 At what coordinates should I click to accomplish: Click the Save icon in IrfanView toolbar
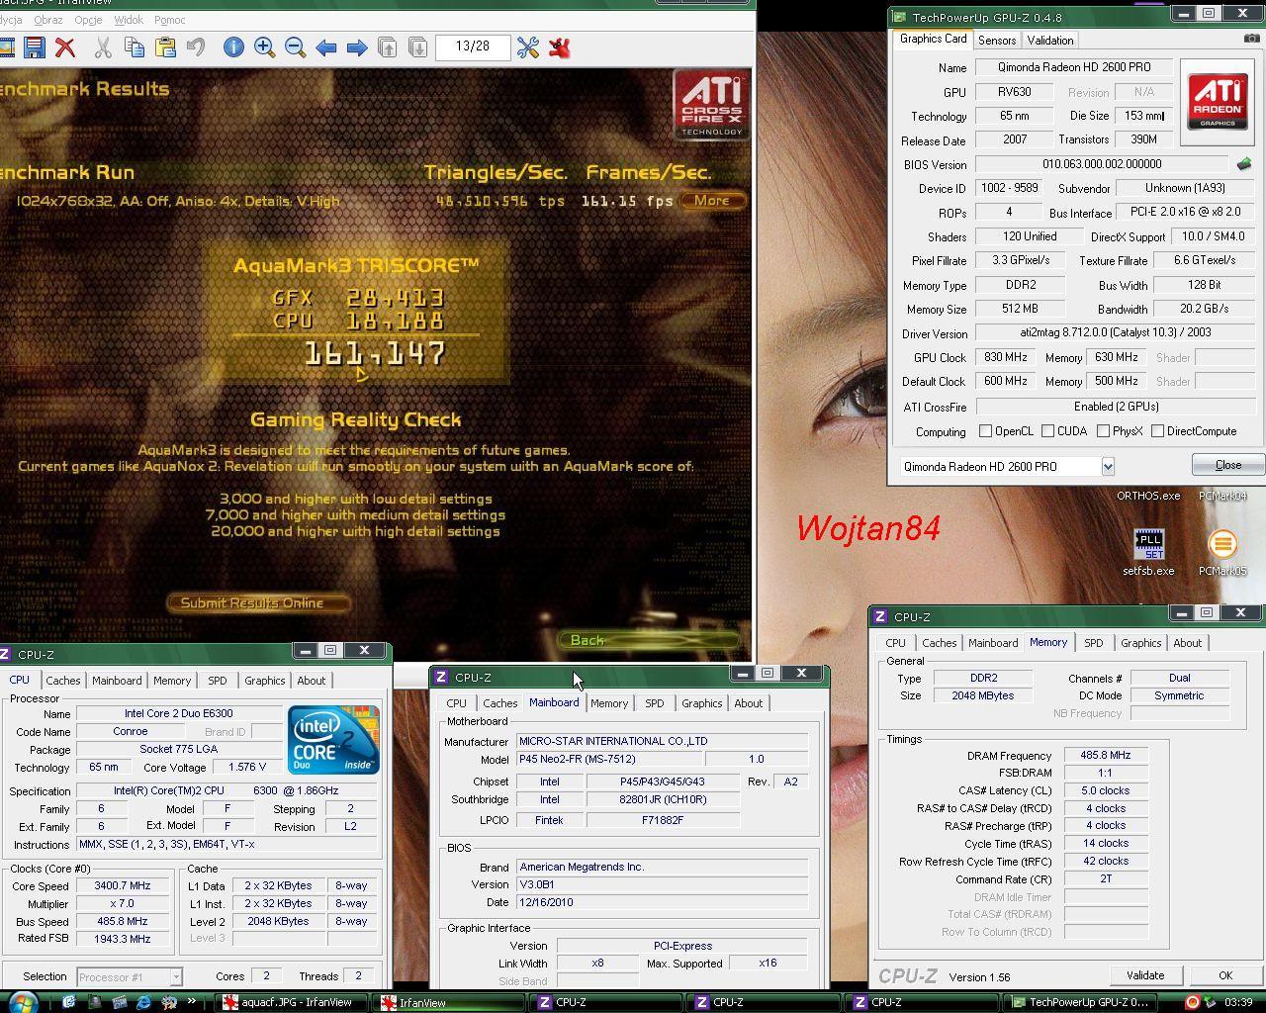pyautogui.click(x=35, y=47)
